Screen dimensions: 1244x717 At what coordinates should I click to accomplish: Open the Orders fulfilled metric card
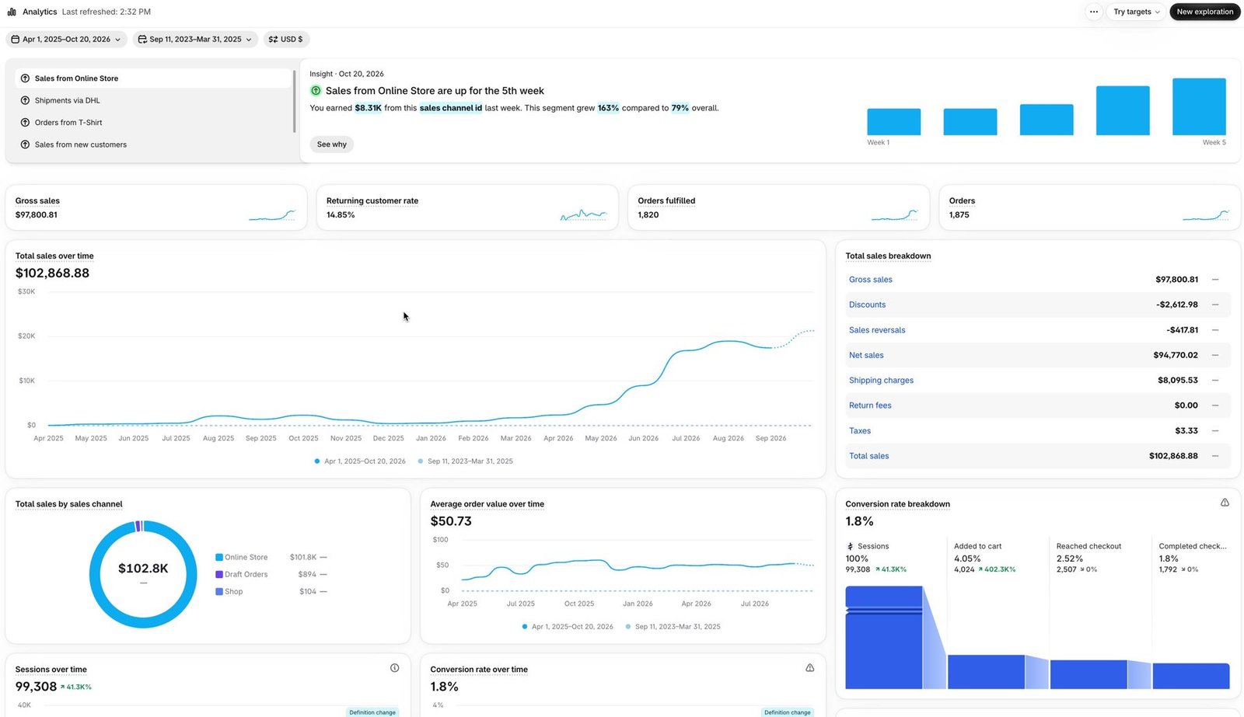tap(778, 207)
